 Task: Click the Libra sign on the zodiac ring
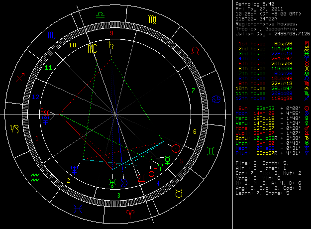100,16
